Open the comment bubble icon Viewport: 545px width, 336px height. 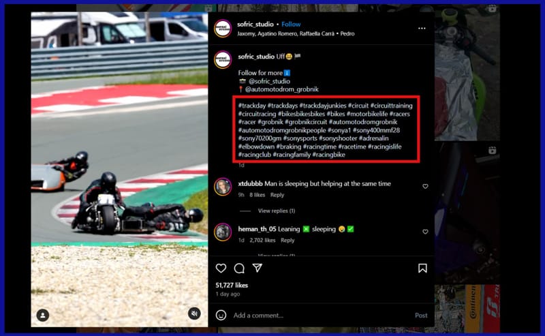coord(239,268)
